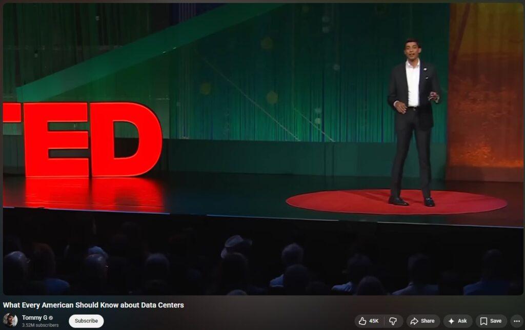This screenshot has width=525, height=330.
Task: Open more actions three-dot menu
Action: point(517,321)
